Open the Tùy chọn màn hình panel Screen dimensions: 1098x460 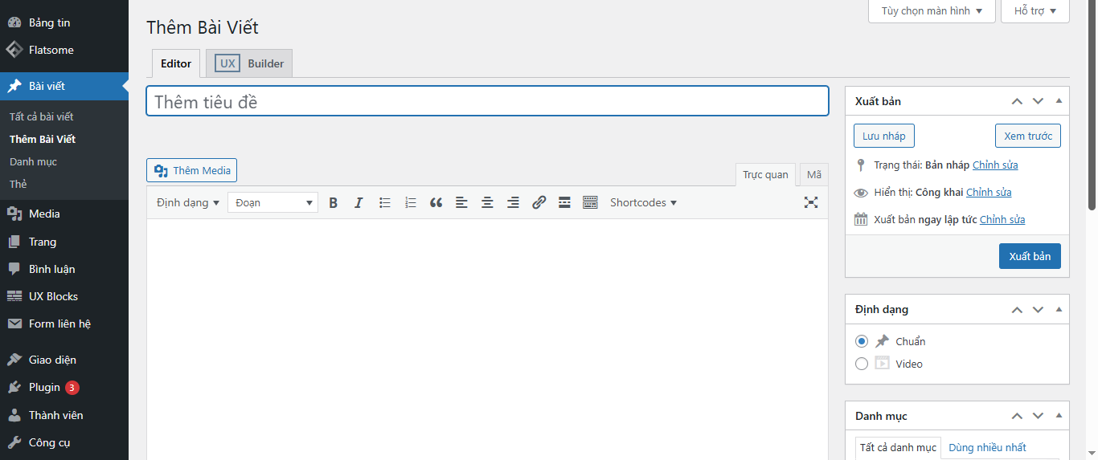coord(932,11)
